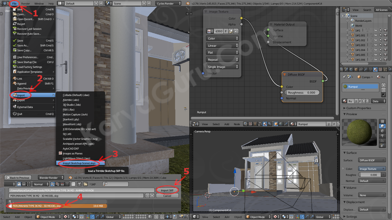The image size is (392, 220).
Task: Click the Cancel button in file browser
Action: pos(167,196)
